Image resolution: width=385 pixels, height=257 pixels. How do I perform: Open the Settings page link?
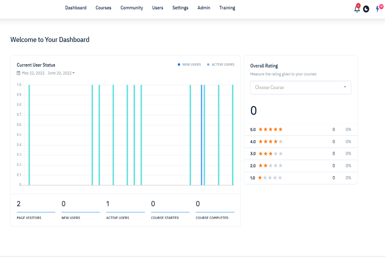click(x=180, y=8)
